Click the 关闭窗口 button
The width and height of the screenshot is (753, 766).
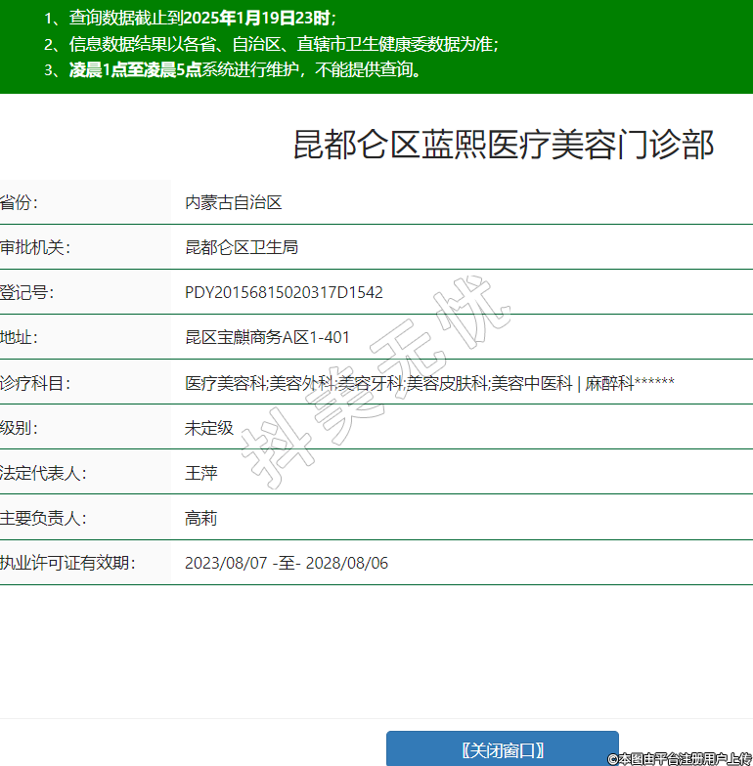tap(502, 749)
